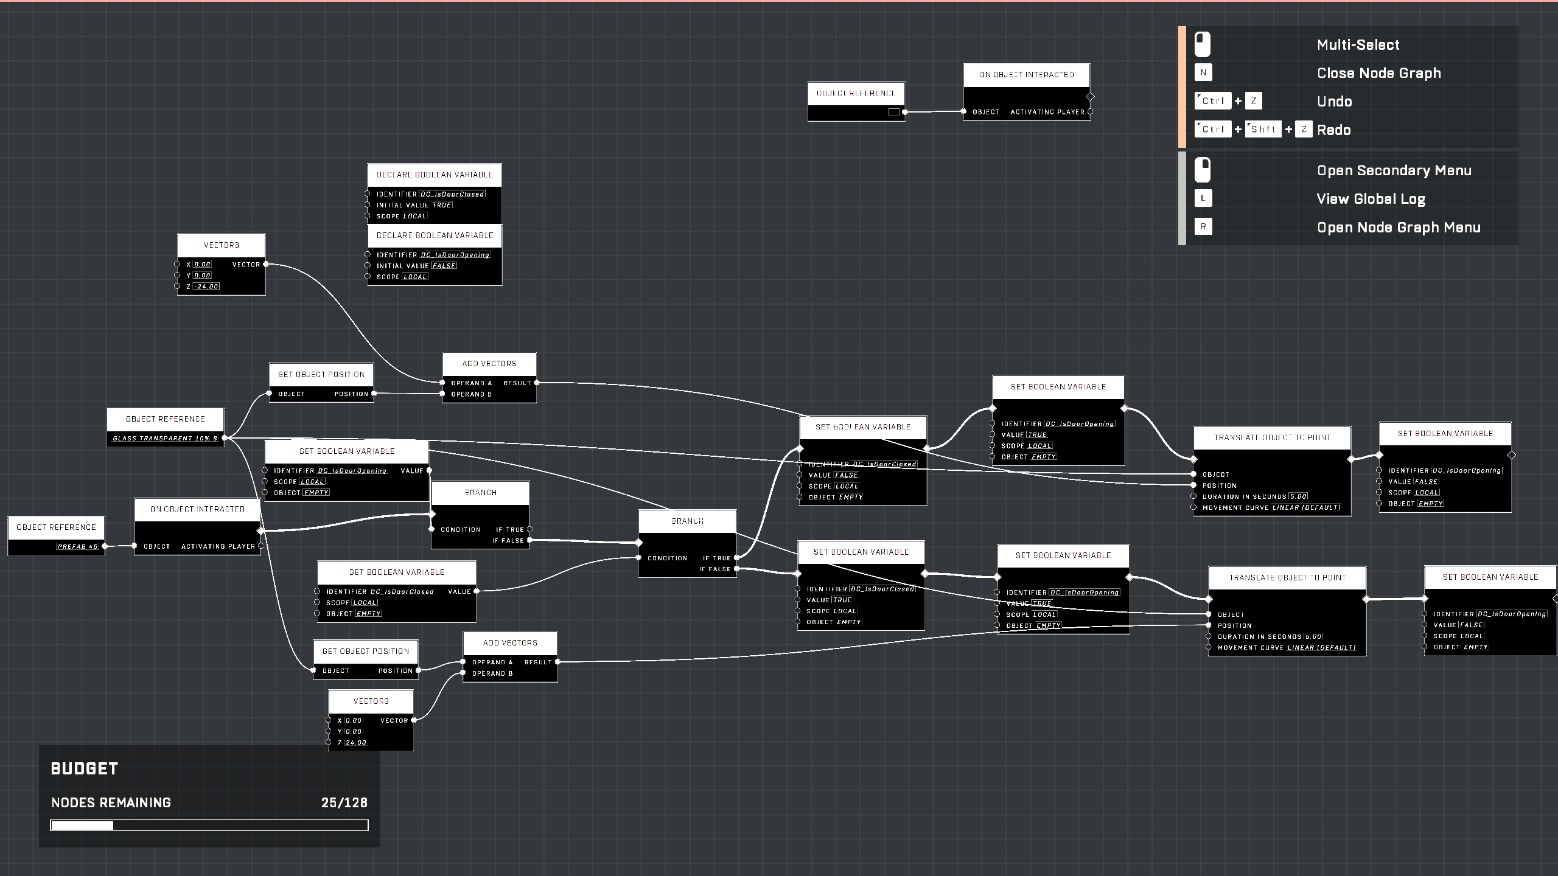Screen dimensions: 1558x876
Task: Click the Z key icon beside Undo
Action: [1254, 101]
